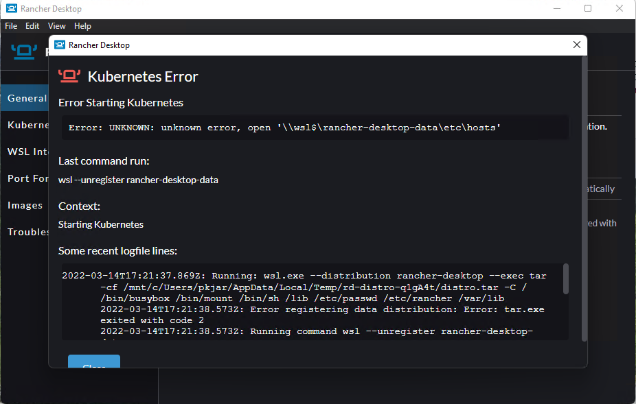Click the red Rancher logo in error dialog
The height and width of the screenshot is (404, 636).
(x=69, y=76)
